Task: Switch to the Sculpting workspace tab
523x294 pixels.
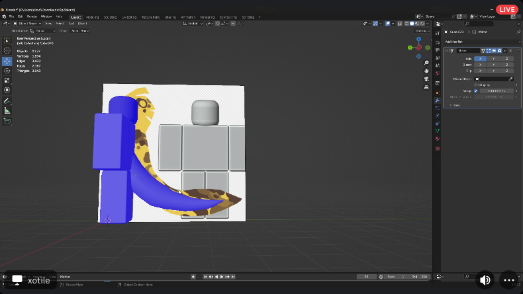Action: pyautogui.click(x=110, y=17)
